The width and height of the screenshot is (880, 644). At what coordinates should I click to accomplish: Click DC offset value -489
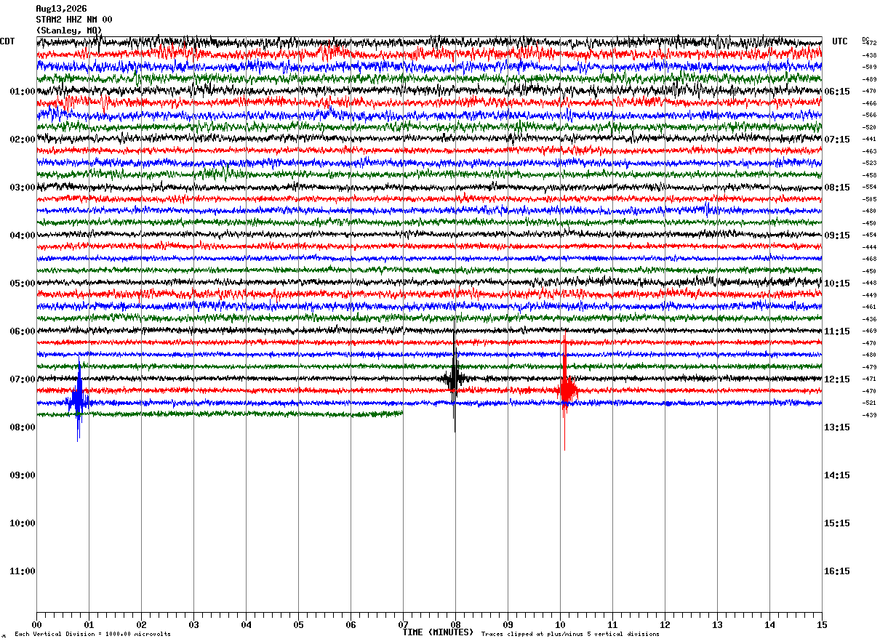click(x=869, y=79)
